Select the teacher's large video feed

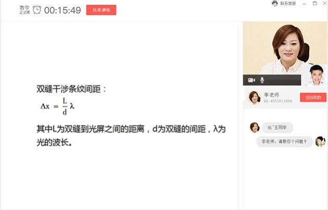272,48
